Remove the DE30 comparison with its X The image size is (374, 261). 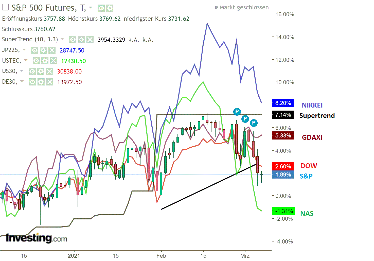50,82
